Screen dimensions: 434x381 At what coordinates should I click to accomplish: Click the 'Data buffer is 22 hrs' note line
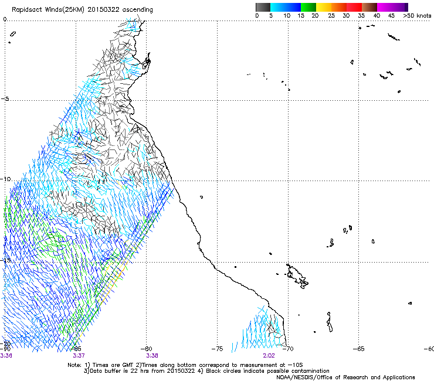206,371
